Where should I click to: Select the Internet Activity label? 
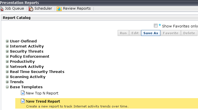27,46
